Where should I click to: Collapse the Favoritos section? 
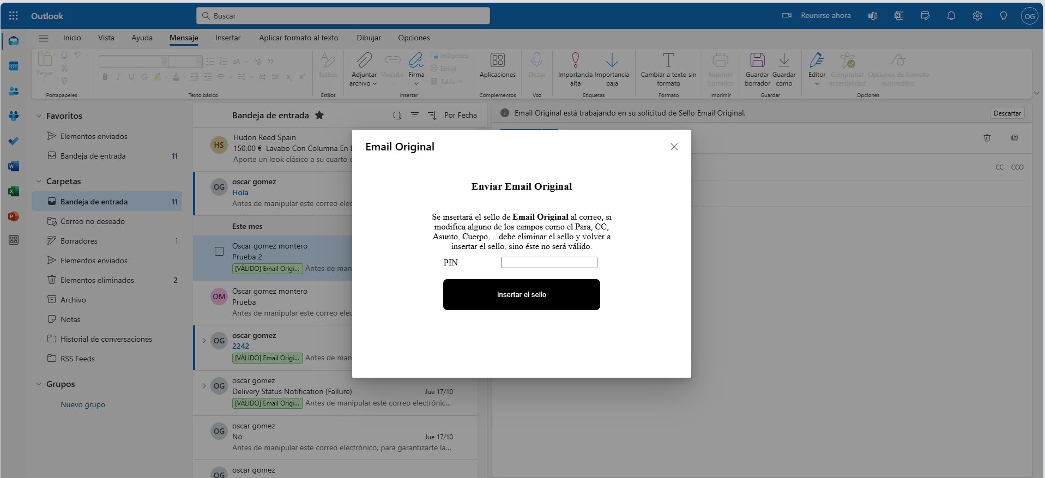coord(39,116)
